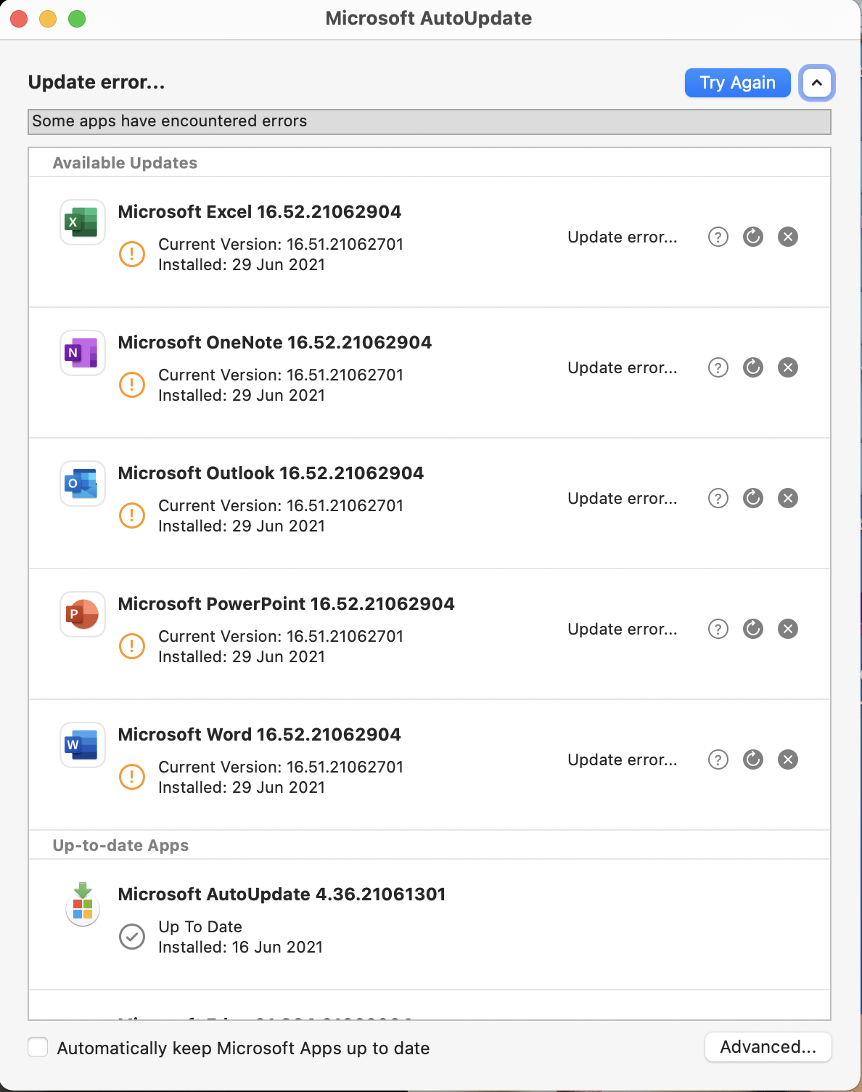Click the PowerPoint orange warning icon
862x1092 pixels.
tap(132, 646)
